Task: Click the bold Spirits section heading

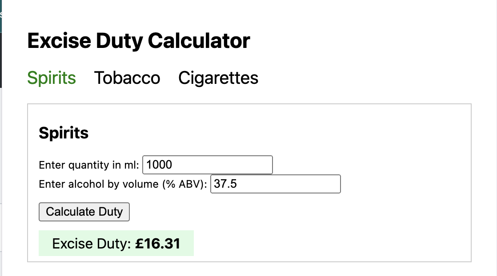Action: pos(64,133)
